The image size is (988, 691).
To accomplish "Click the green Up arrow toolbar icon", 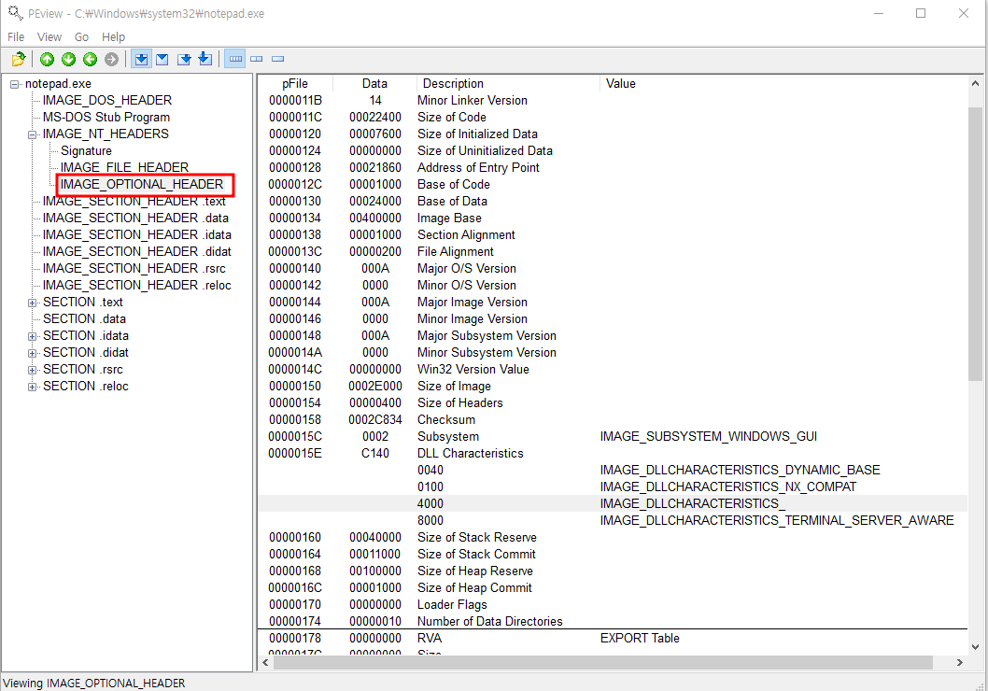I will point(48,59).
